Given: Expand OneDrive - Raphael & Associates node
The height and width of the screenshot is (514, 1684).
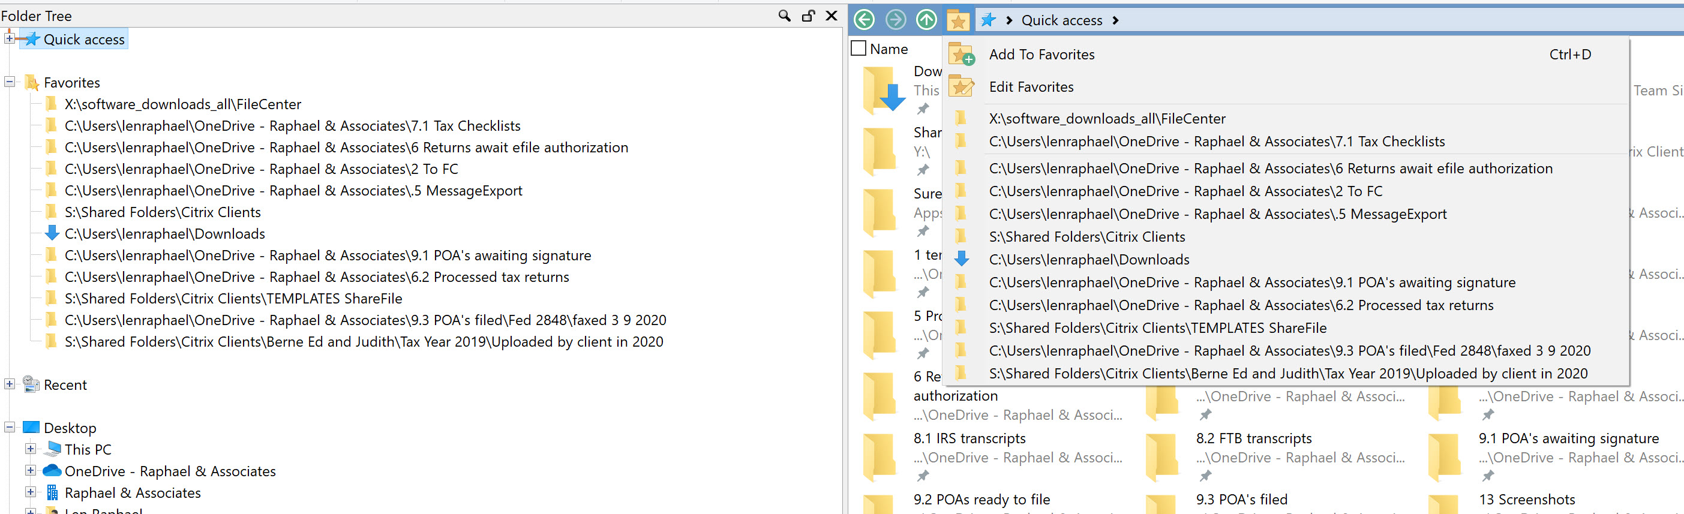Looking at the screenshot, I should [x=30, y=471].
